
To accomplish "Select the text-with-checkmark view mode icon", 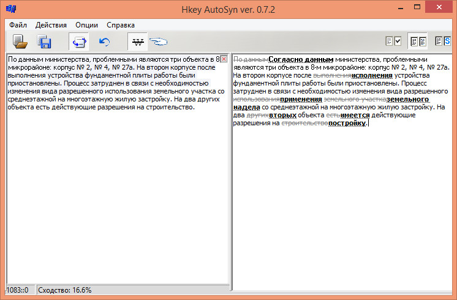I will [x=393, y=42].
